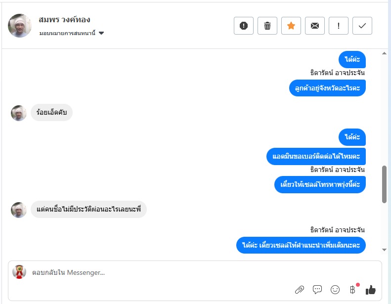Viewport: 391px width, 304px height.
Task: Open สมพร วงค์ทอง profile name
Action: pyautogui.click(x=64, y=20)
